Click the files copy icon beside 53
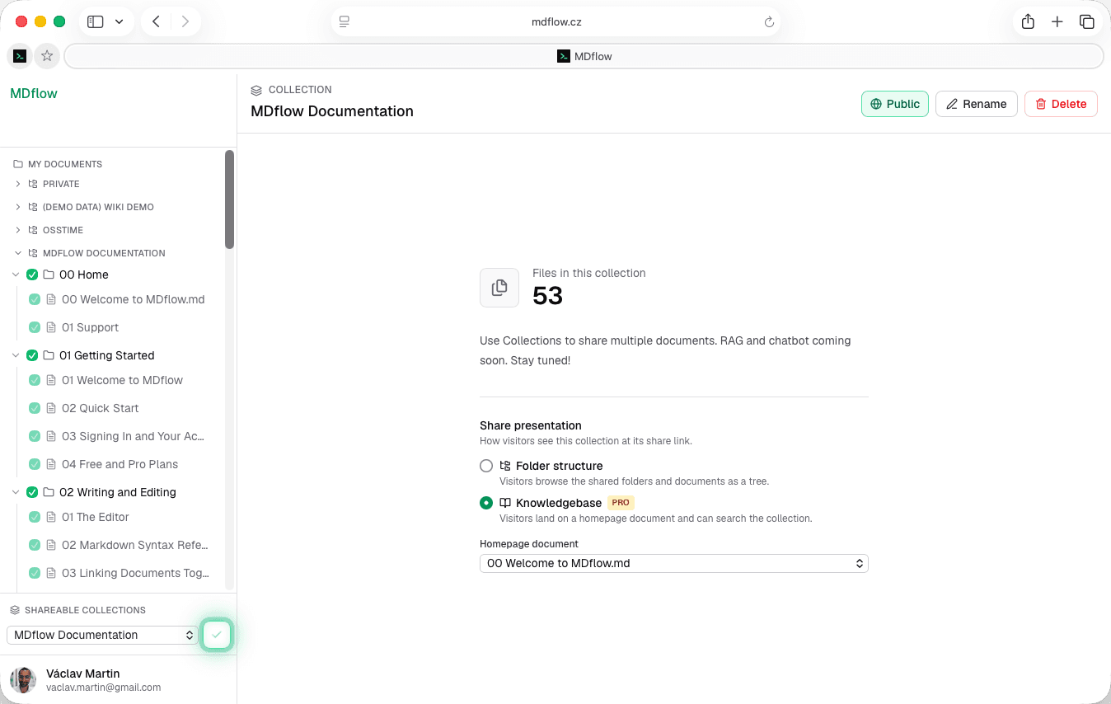The height and width of the screenshot is (704, 1111). (499, 288)
